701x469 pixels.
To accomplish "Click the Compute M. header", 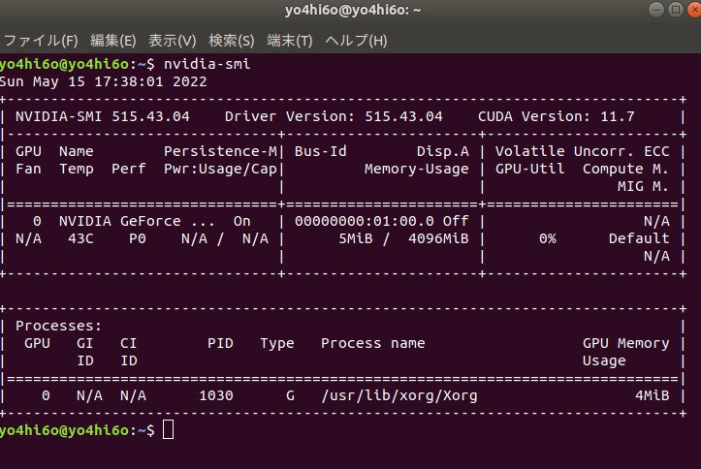I will tap(626, 170).
